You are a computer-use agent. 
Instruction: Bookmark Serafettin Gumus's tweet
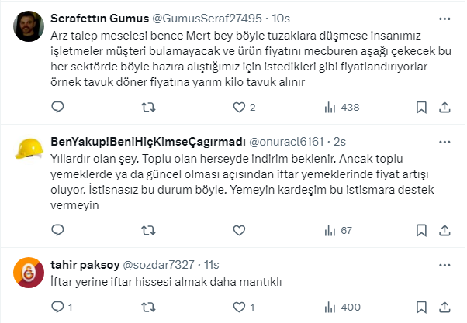tap(423, 108)
